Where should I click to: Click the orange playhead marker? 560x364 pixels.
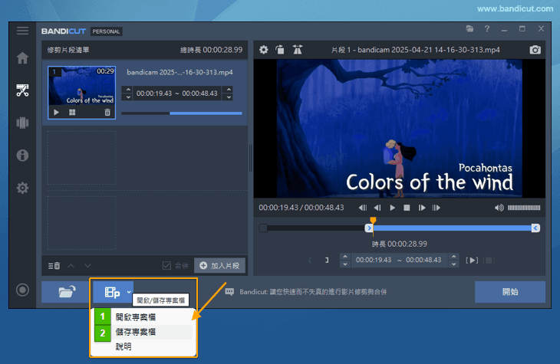click(x=374, y=220)
